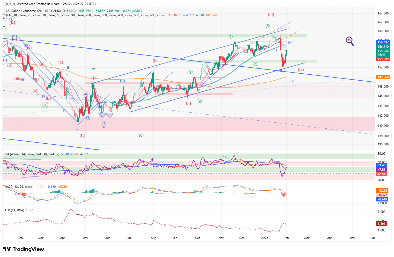Click the circled 4 wave marker
The width and height of the screenshot is (394, 257).
click(255, 64)
